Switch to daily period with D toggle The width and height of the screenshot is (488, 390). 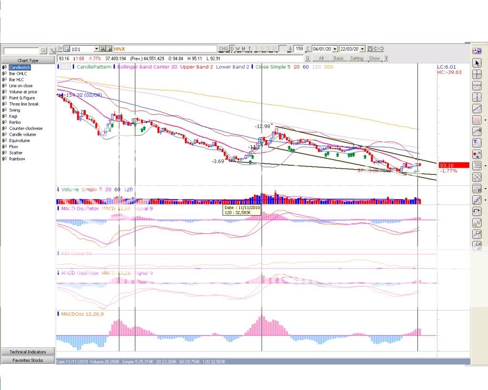232,49
